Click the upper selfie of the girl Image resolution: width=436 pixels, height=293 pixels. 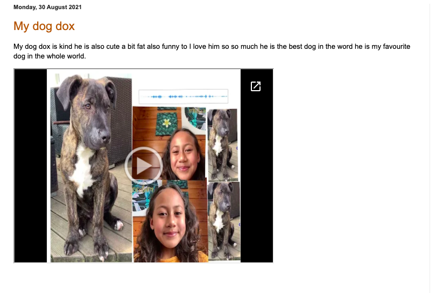pos(169,143)
